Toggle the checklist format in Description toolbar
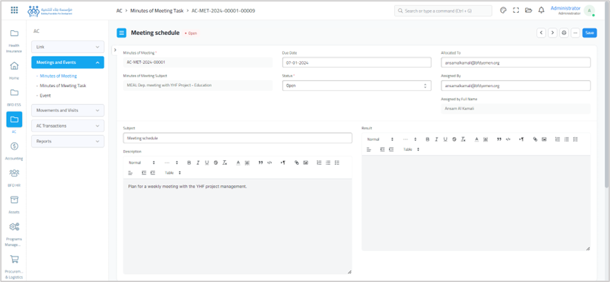 pyautogui.click(x=337, y=163)
